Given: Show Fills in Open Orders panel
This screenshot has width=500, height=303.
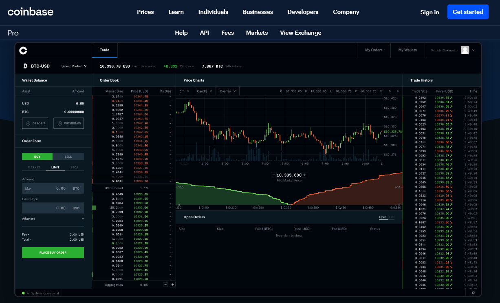Looking at the screenshot, I should pos(392,217).
